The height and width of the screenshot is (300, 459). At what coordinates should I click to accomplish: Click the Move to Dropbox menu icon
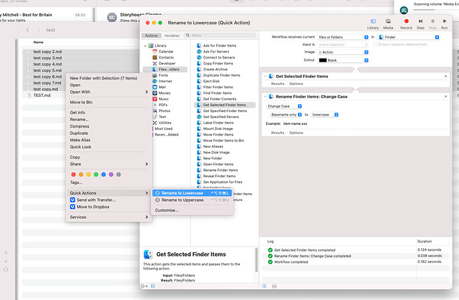73,207
